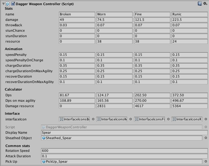The height and width of the screenshot is (166, 209).
Task: Click the InterfaceIconsW sprite field
Action: (112, 119)
